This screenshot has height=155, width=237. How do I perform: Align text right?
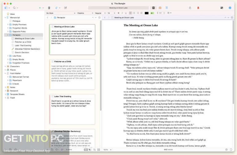138,13
